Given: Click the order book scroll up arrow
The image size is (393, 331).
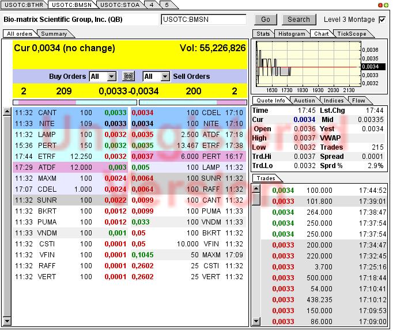Looking at the screenshot, I should 7,112.
